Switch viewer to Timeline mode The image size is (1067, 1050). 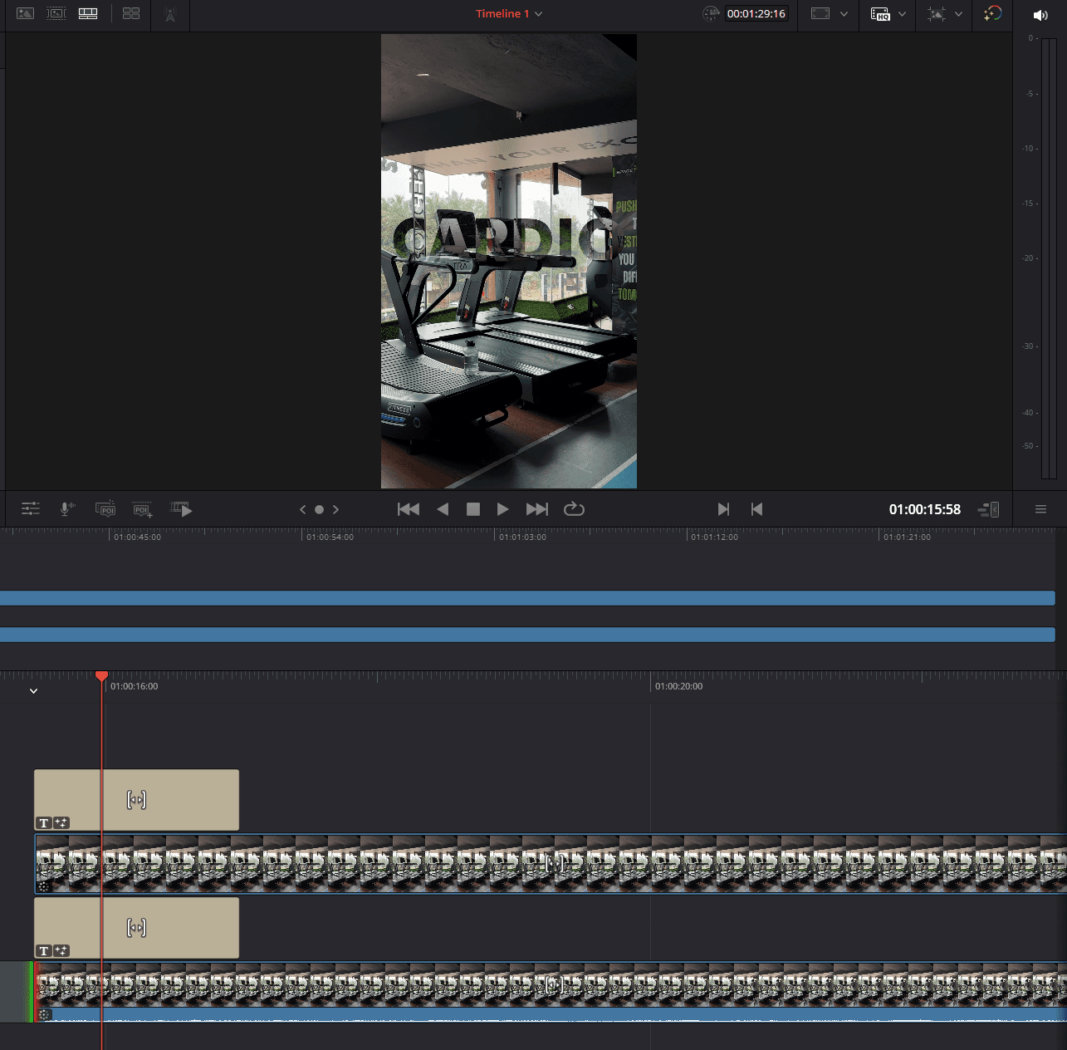click(88, 14)
